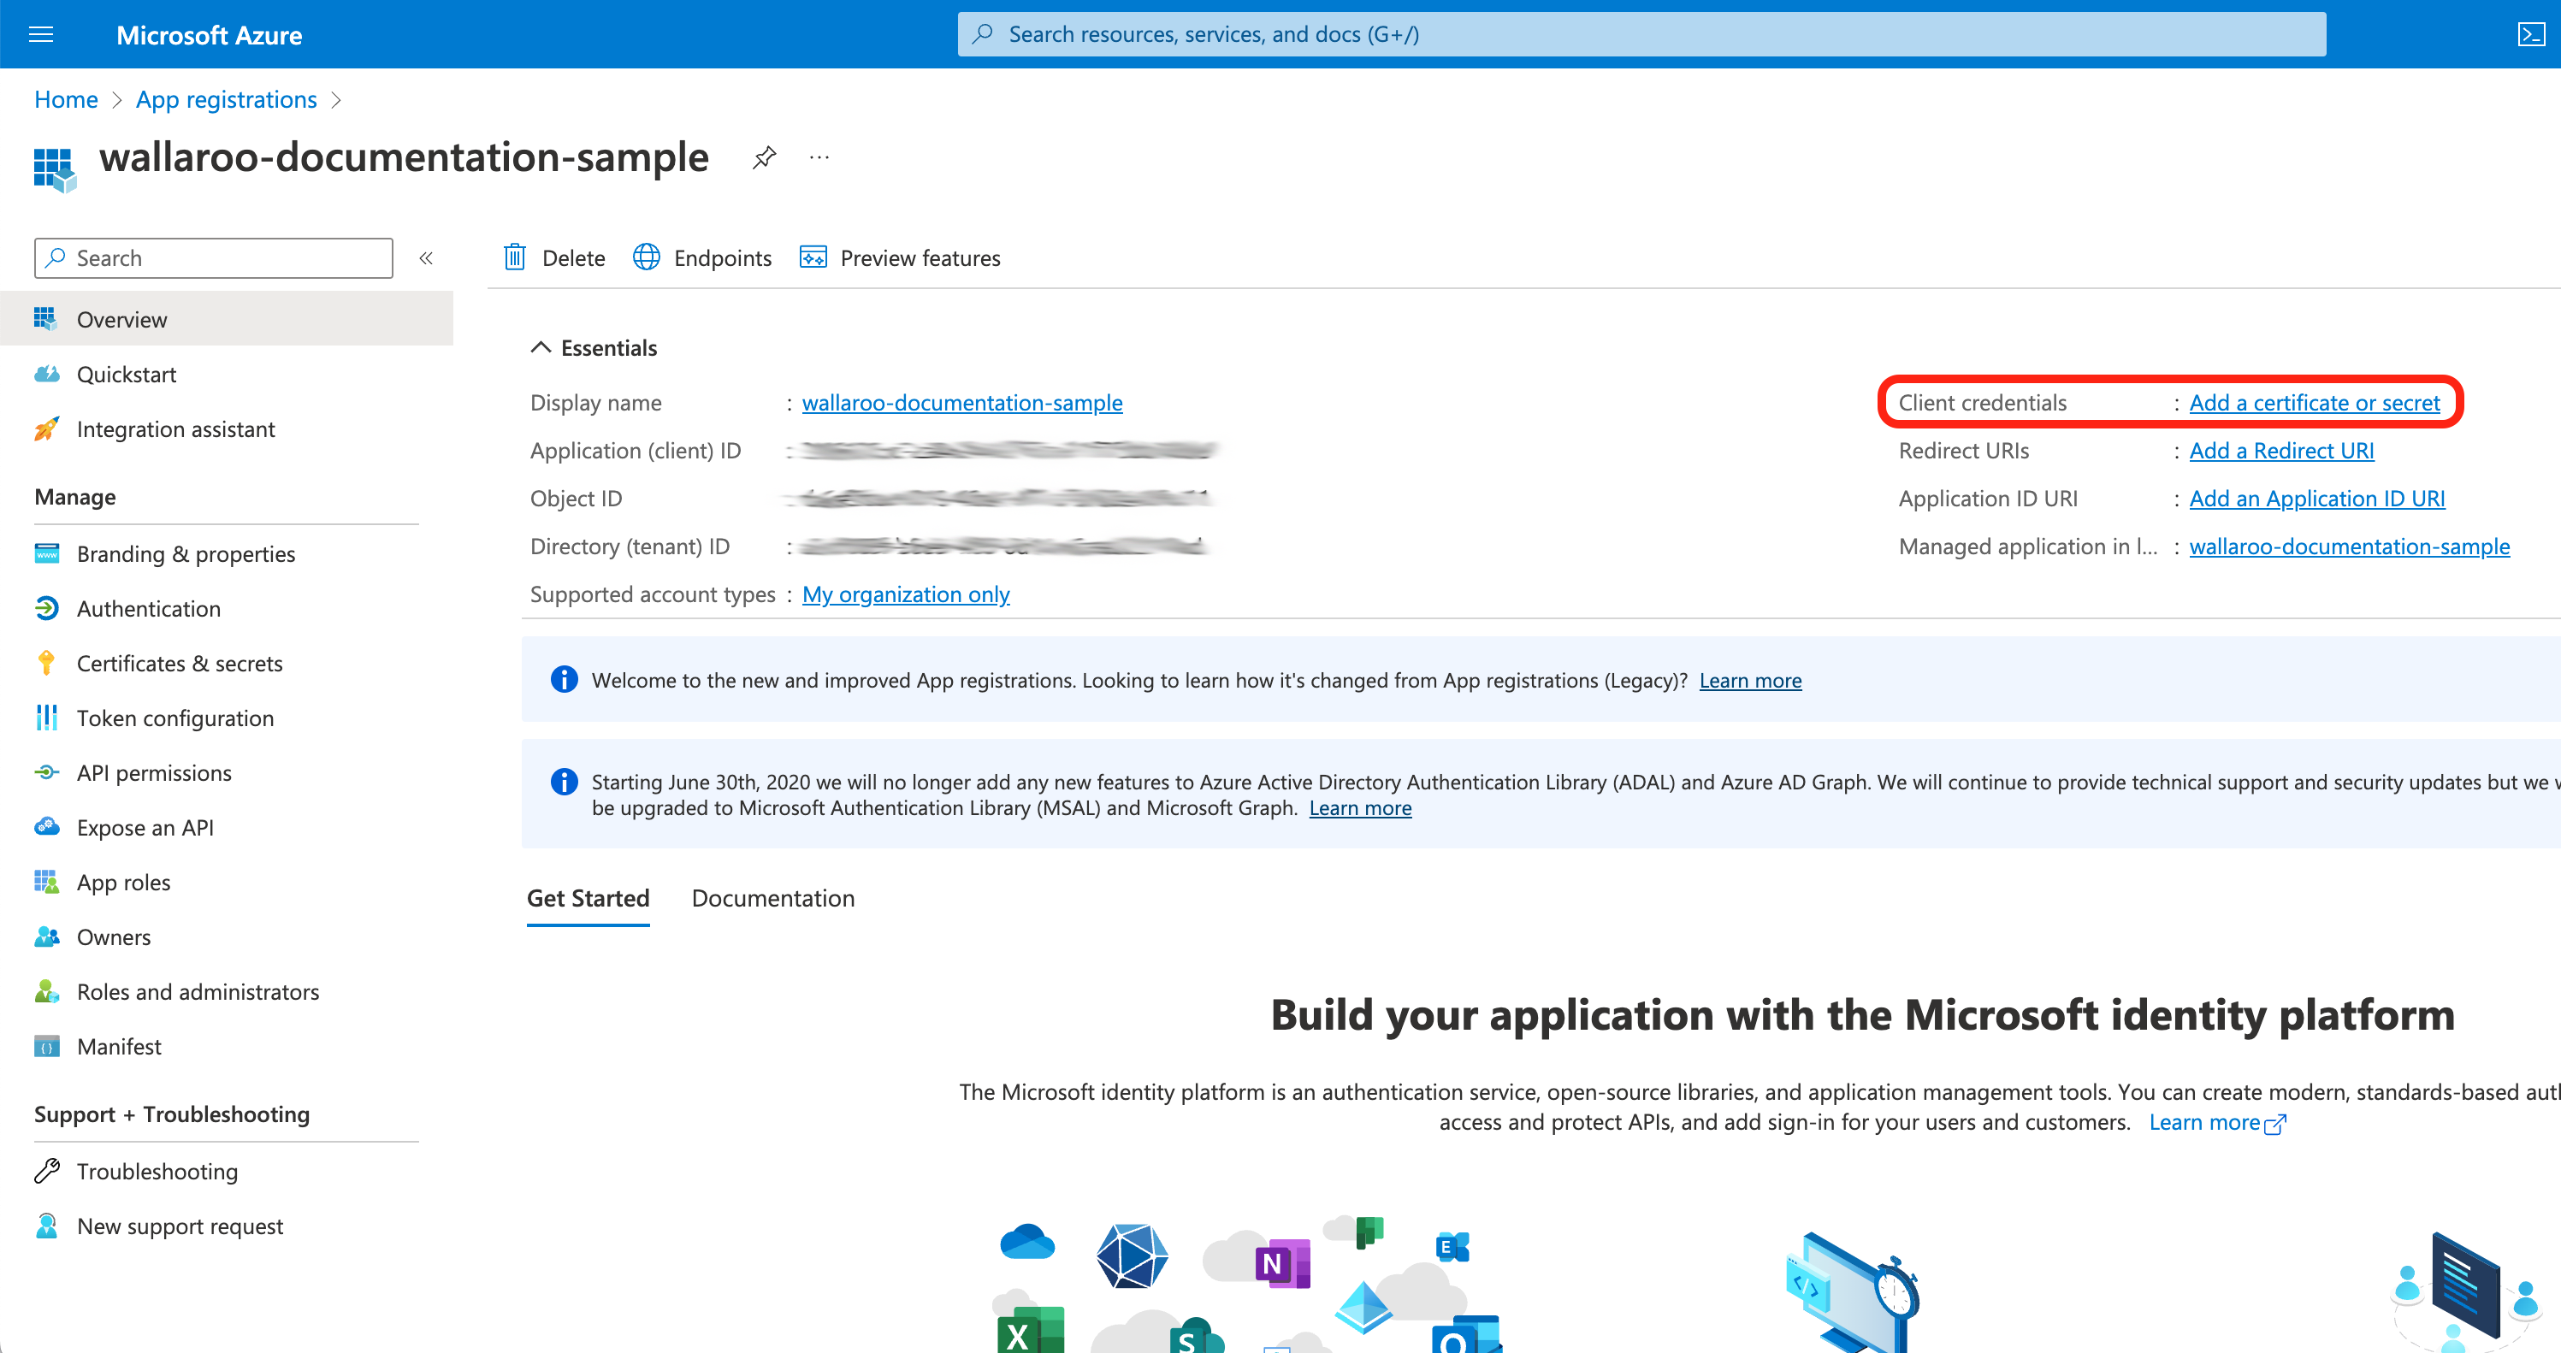Click the Expose an API icon

point(45,828)
